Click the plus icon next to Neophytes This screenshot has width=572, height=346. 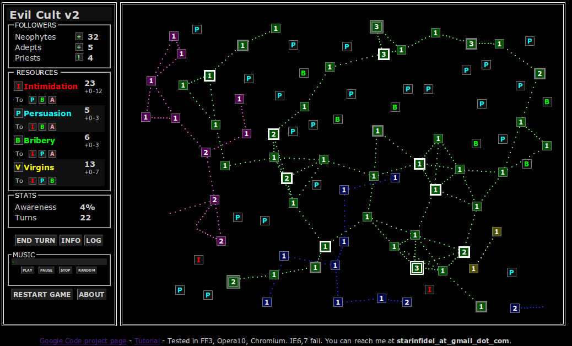[x=79, y=37]
